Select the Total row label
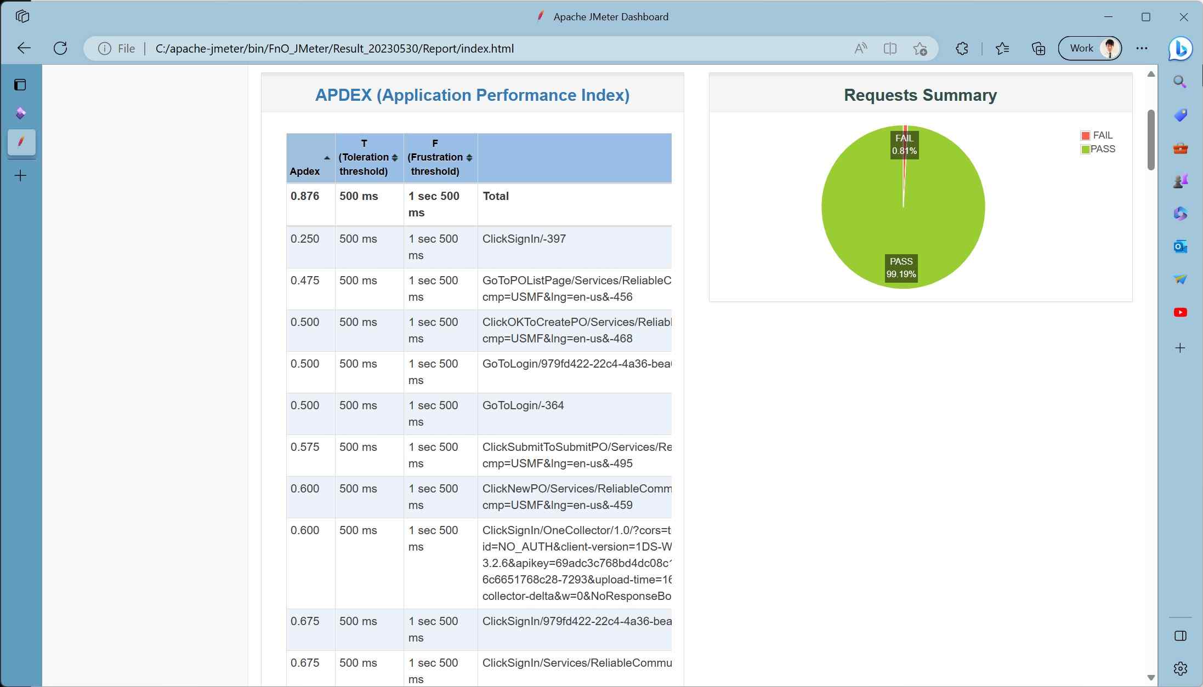This screenshot has height=687, width=1203. (x=496, y=196)
